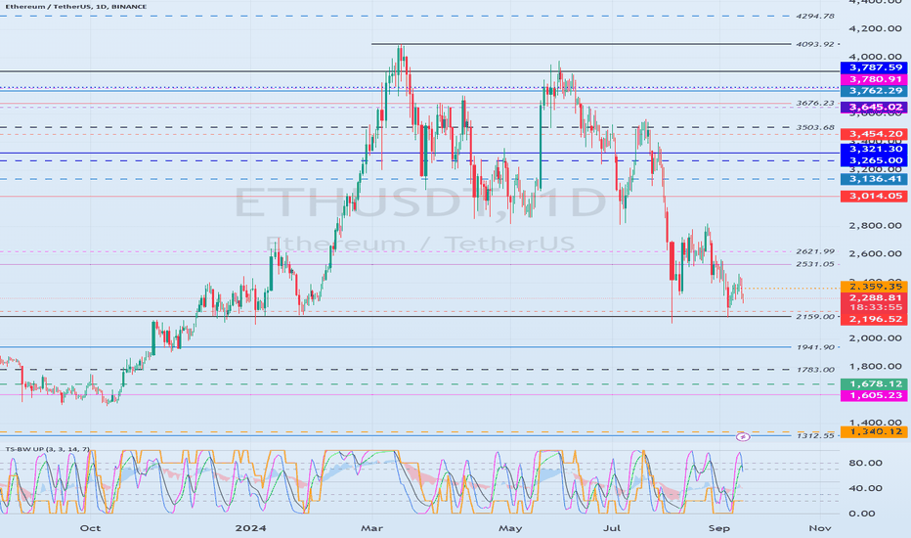Click the 2531.05 line label

click(x=815, y=265)
